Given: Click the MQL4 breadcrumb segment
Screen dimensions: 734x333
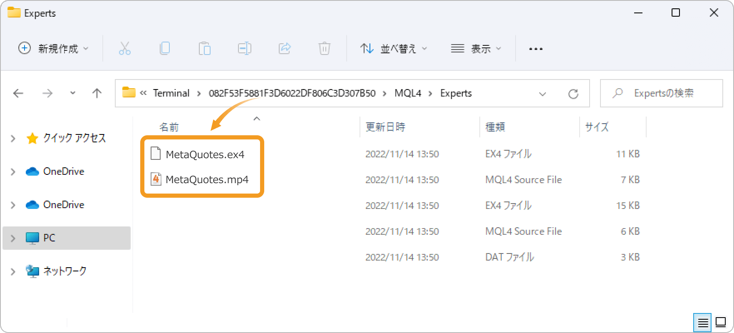Looking at the screenshot, I should 408,93.
